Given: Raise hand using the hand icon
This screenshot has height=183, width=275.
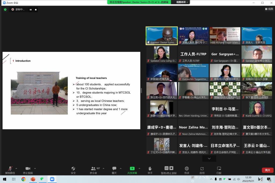Looking at the screenshot, I should tap(150, 169).
